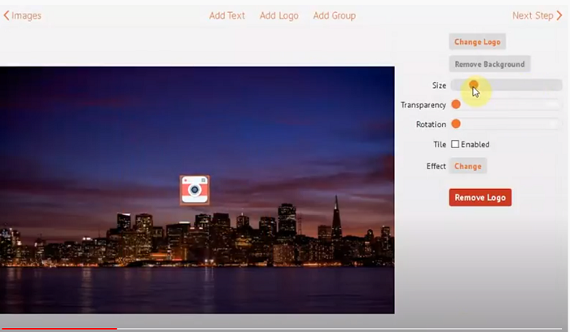570x332 pixels.
Task: Go back to Images
Action: coord(23,15)
